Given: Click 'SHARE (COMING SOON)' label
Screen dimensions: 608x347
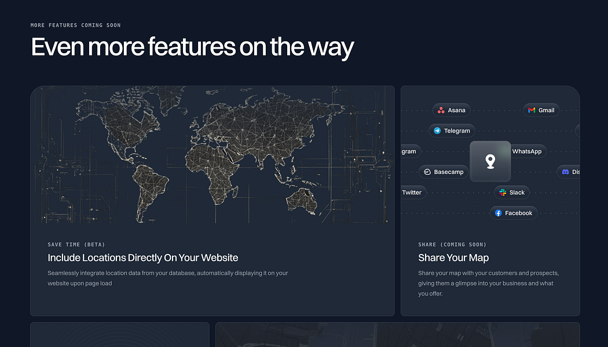Looking at the screenshot, I should pyautogui.click(x=452, y=245).
